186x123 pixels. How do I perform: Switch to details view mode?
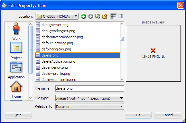click(121, 16)
